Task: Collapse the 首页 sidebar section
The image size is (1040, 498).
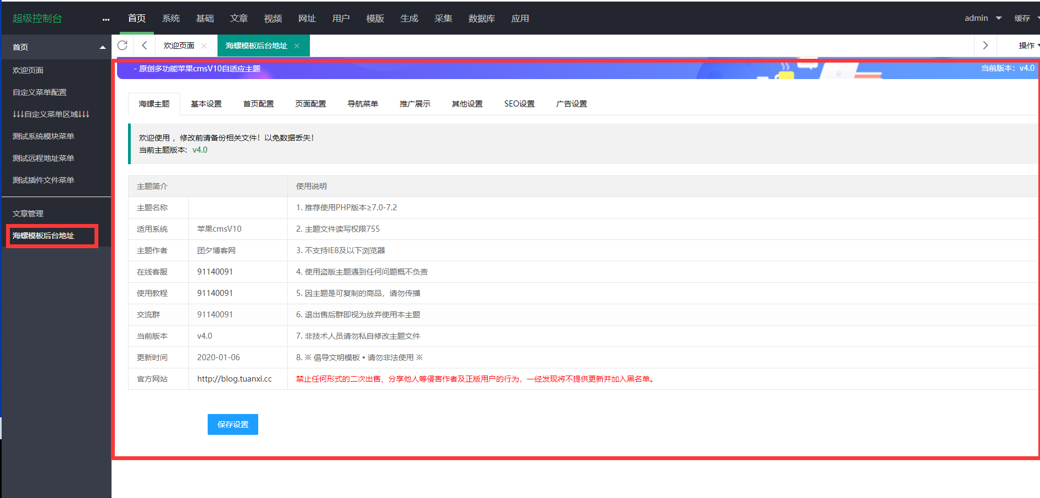Action: click(102, 47)
